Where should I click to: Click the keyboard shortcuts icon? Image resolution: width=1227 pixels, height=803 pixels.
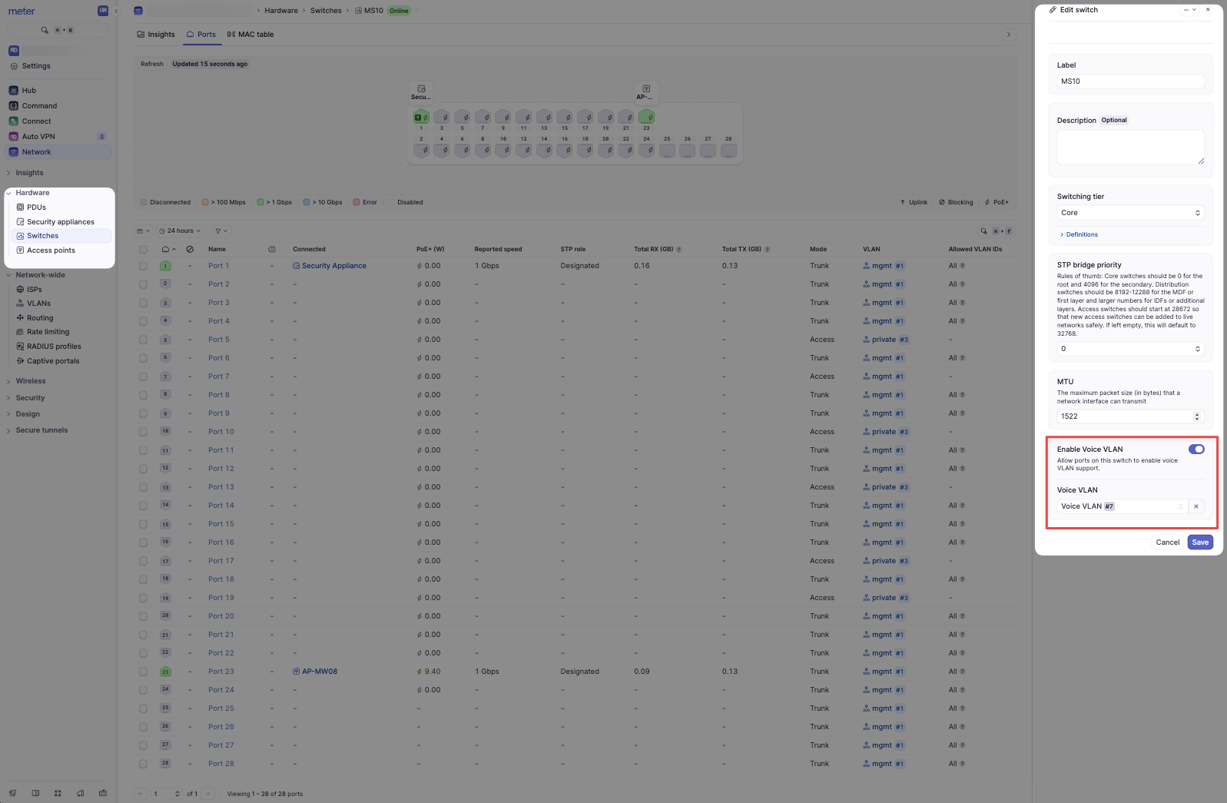[103, 793]
